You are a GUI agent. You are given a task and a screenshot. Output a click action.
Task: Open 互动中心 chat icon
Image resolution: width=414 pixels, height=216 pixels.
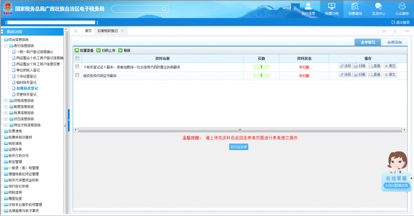tap(378, 7)
